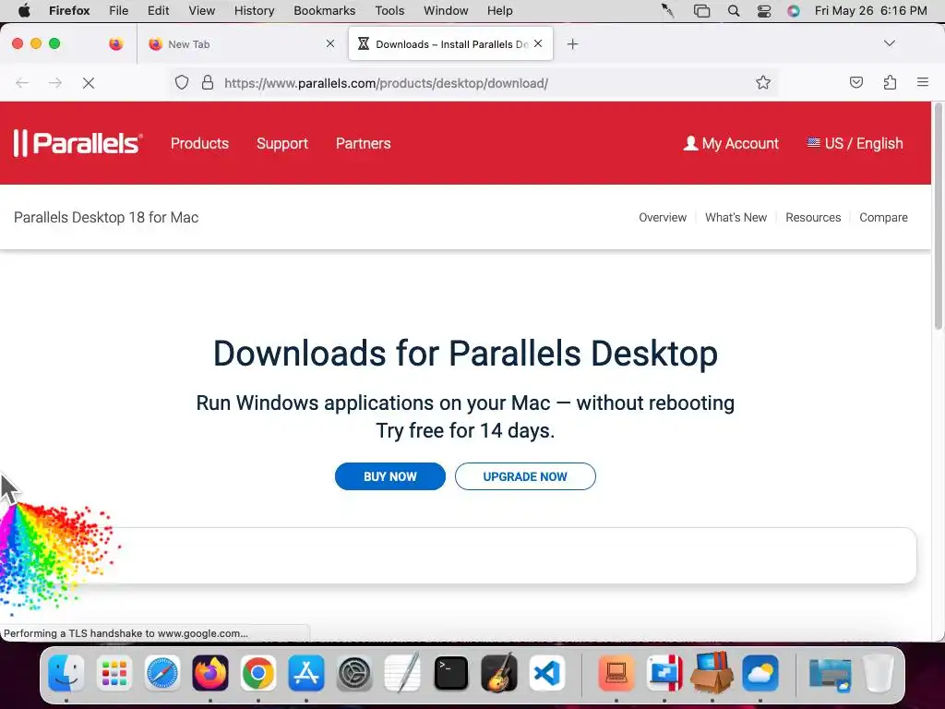945x709 pixels.
Task: Open the Help menu
Action: (x=500, y=11)
